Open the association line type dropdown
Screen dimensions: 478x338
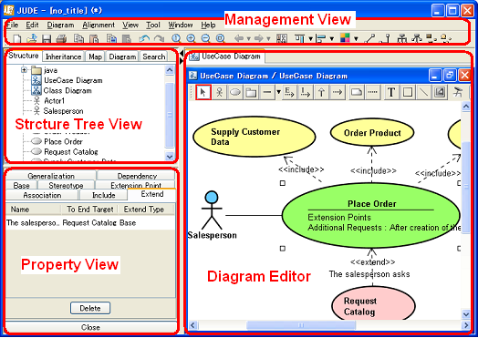[278, 92]
